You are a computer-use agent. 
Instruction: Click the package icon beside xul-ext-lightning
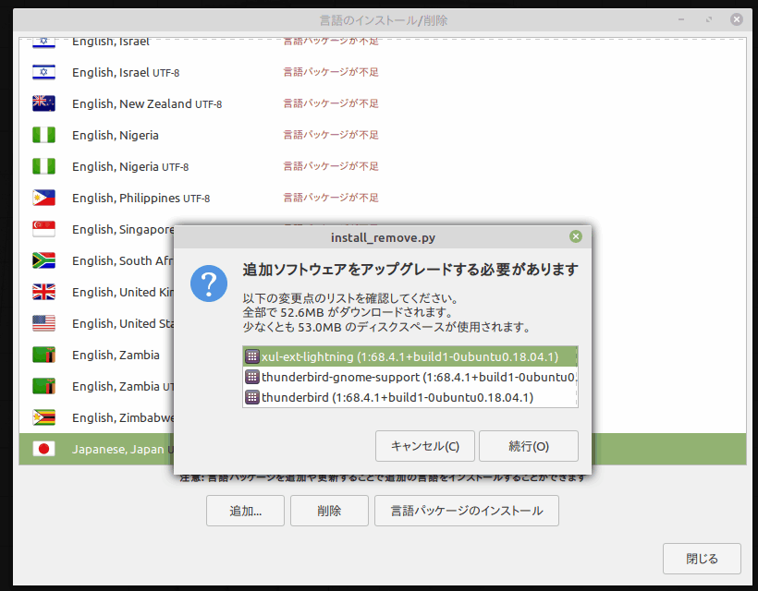(x=251, y=356)
